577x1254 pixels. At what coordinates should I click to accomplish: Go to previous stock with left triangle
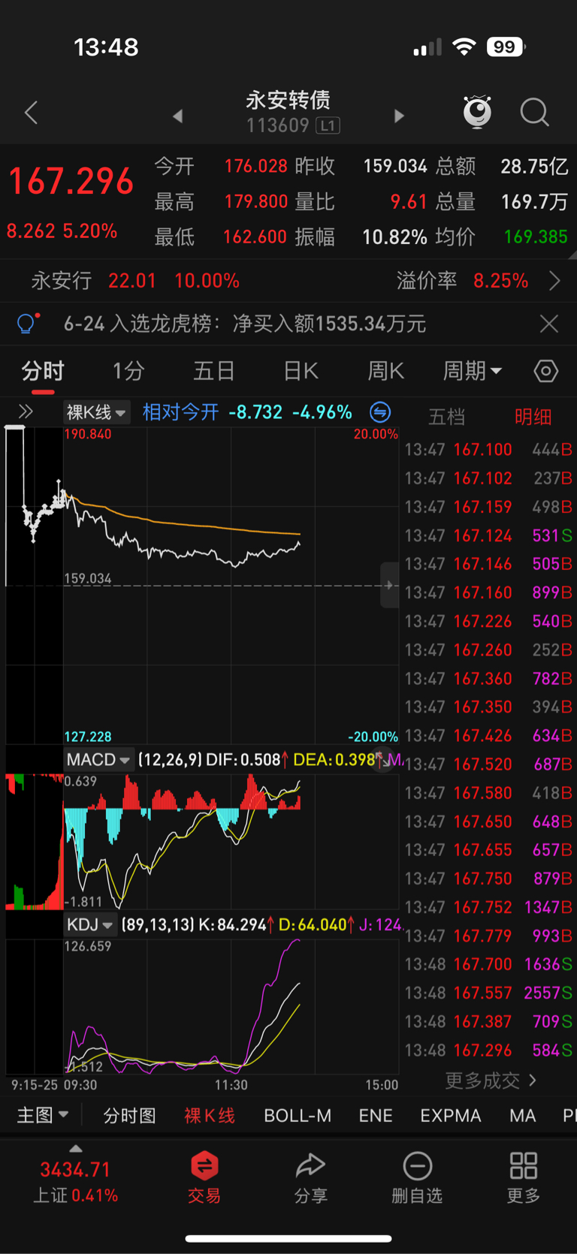(178, 116)
